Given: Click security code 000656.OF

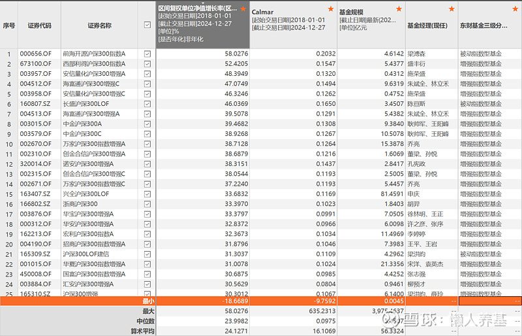Looking at the screenshot, I should pos(36,54).
